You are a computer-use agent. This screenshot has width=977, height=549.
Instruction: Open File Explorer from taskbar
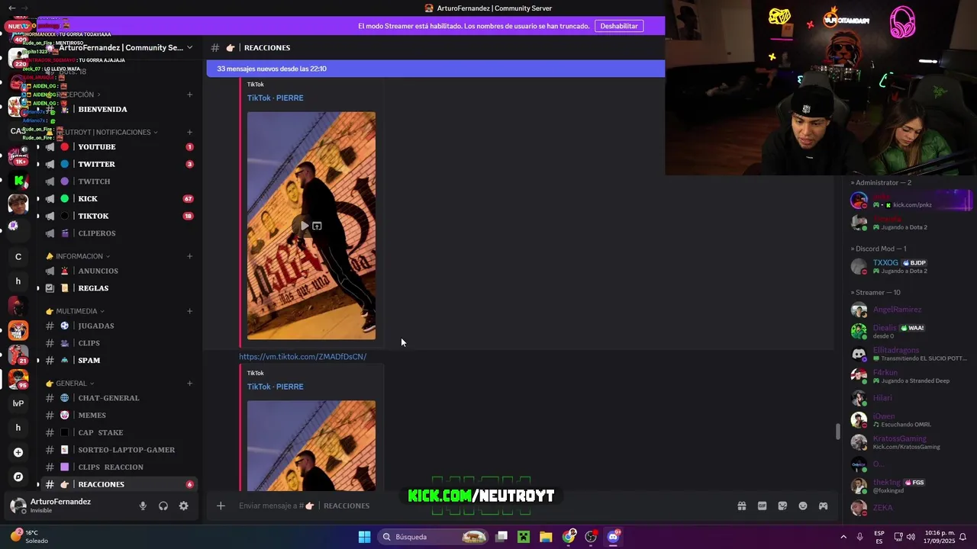tap(546, 537)
